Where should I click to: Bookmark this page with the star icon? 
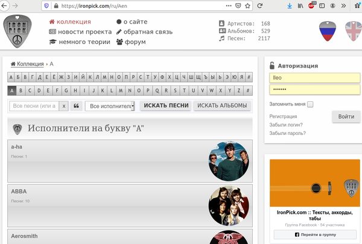click(x=248, y=6)
